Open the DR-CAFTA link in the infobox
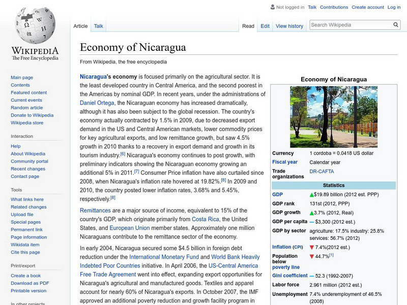The height and width of the screenshot is (305, 407). pyautogui.click(x=322, y=172)
